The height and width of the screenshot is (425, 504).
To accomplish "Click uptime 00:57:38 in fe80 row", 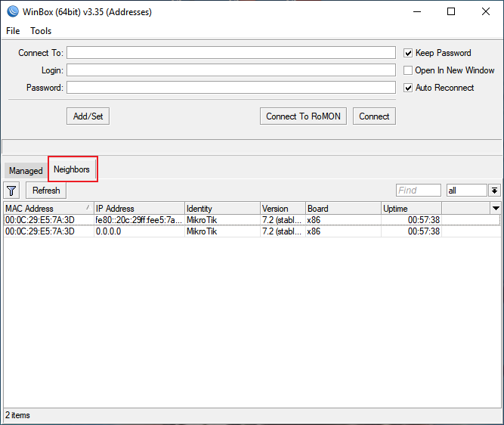I will point(424,220).
